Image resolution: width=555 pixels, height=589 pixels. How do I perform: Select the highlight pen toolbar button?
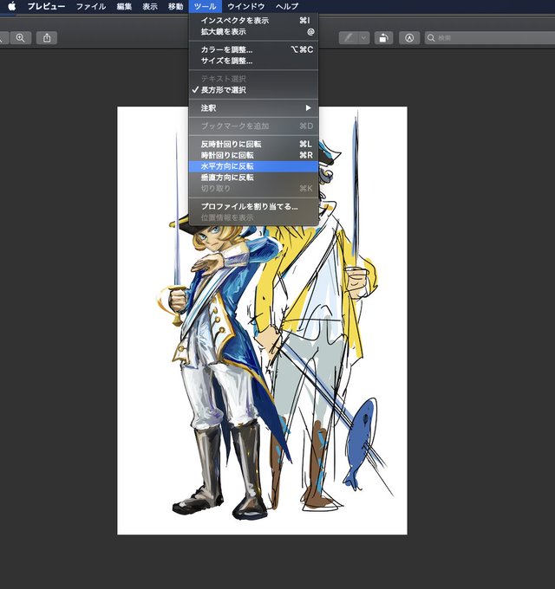(x=349, y=38)
